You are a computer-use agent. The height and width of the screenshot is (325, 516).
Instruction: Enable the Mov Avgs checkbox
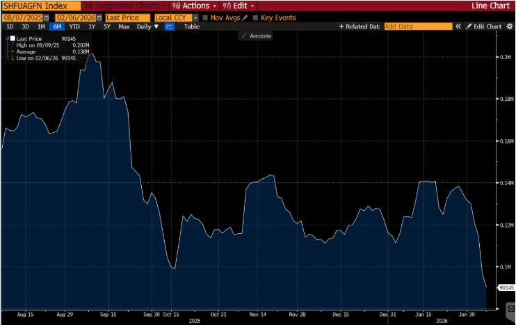tap(205, 18)
